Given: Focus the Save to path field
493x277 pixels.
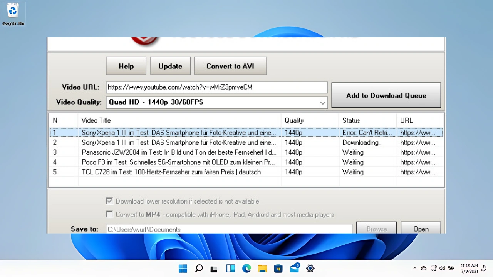Looking at the screenshot, I should (229, 229).
